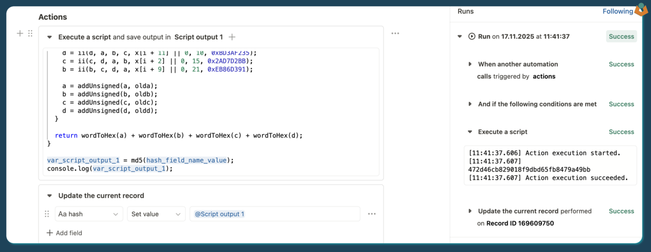This screenshot has width=651, height=252.
Task: Click drag handle beside the hash field row
Action: [47, 214]
